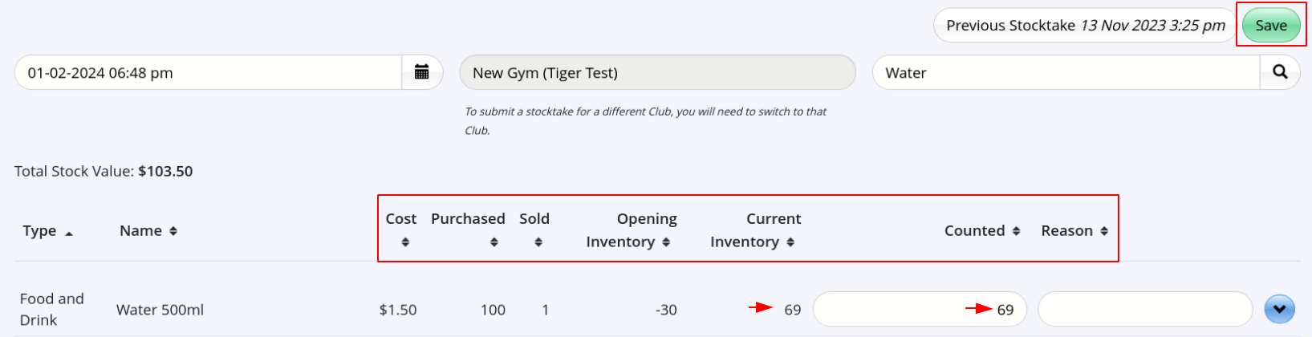Sort by Reason column arrows

[x=1104, y=231]
